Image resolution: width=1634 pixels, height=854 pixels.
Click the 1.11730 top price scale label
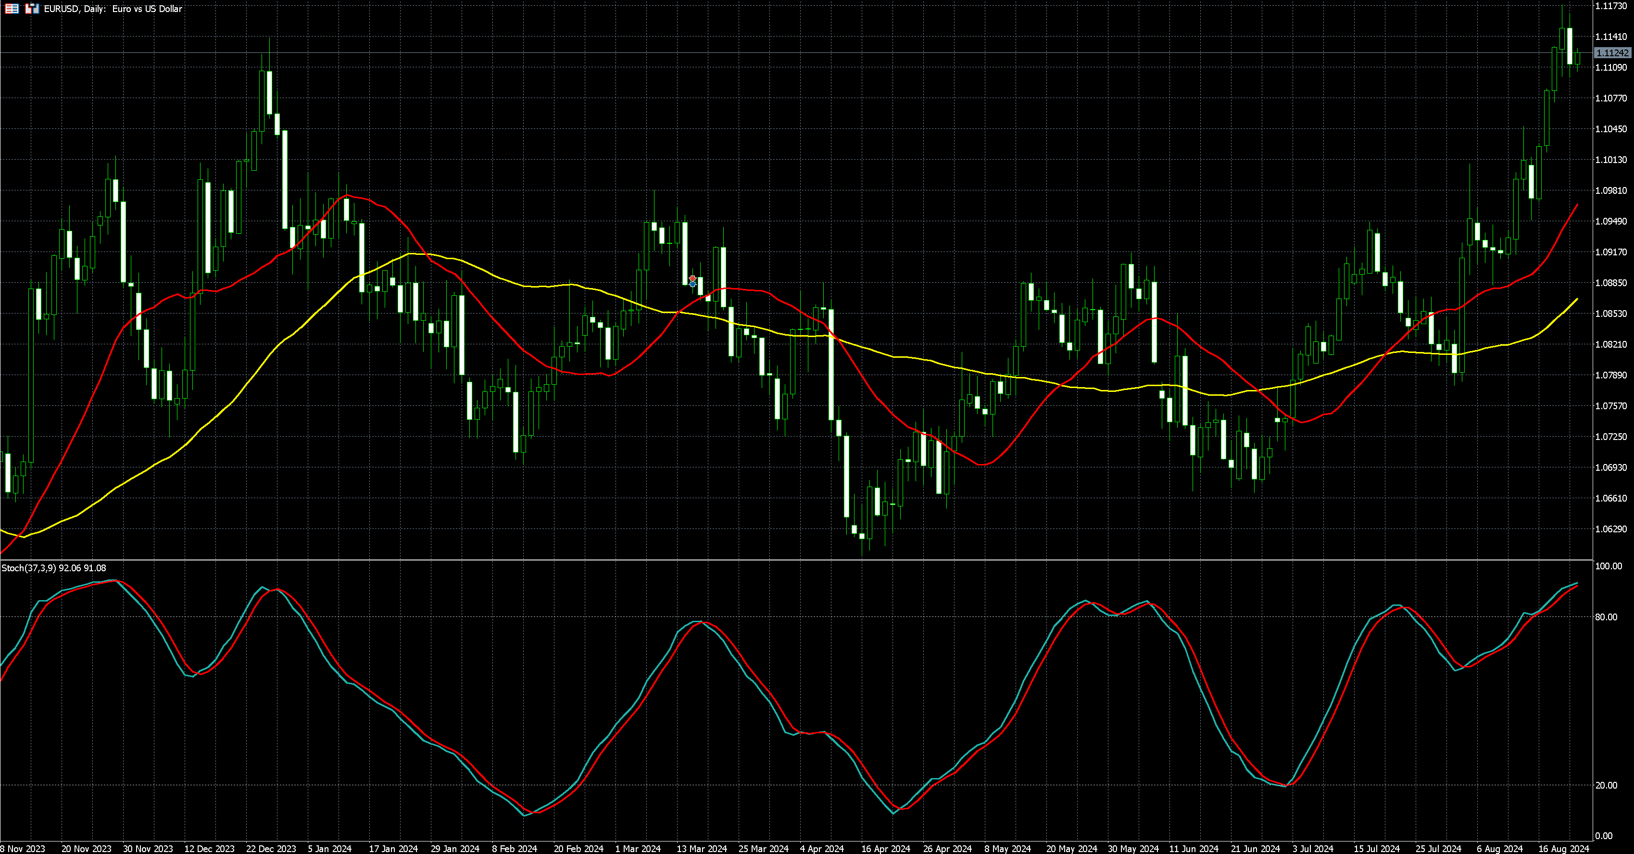1611,6
